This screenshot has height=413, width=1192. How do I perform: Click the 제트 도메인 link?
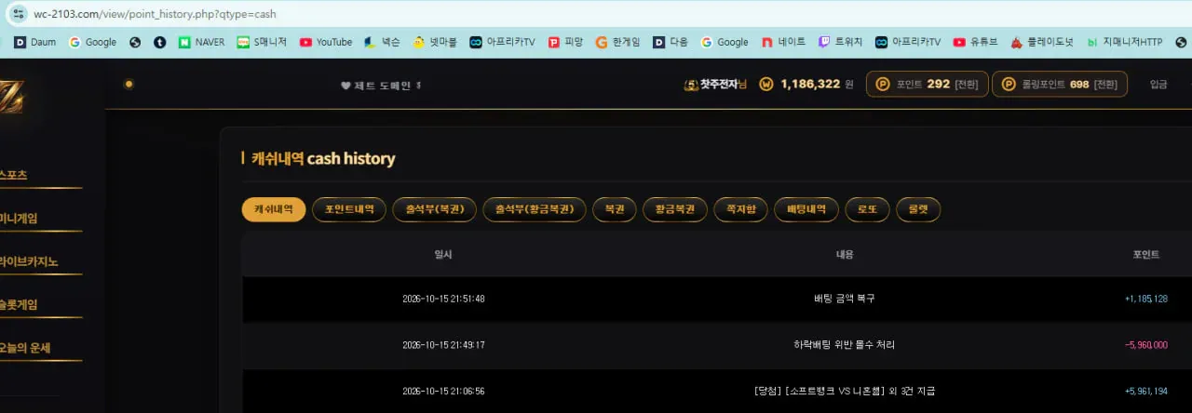[x=381, y=86]
